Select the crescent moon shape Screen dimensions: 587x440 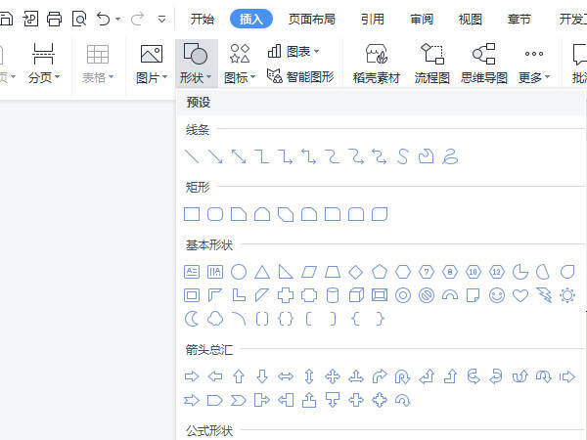pos(192,319)
